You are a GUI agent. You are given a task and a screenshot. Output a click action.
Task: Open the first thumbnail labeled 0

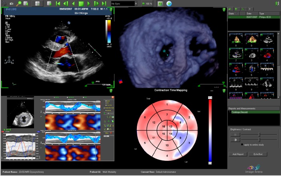click(236, 39)
